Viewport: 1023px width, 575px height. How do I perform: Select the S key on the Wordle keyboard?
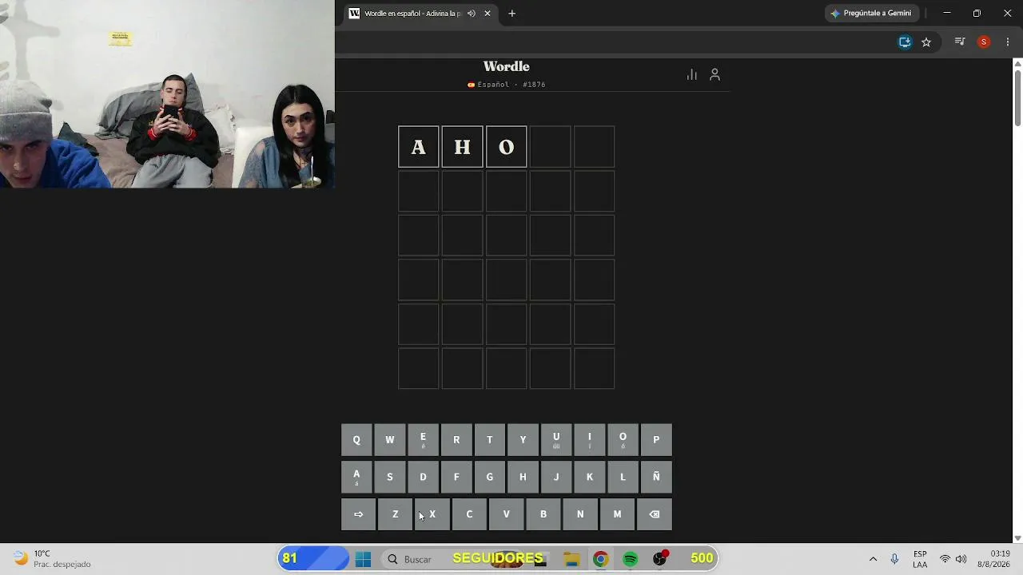390,477
